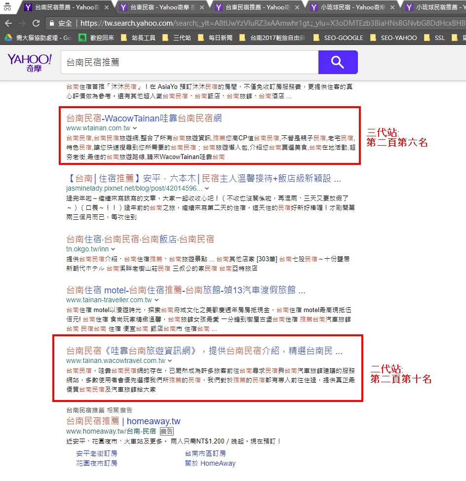The height and width of the screenshot is (481, 466).
Task: Click the www.tainan.wacowtravel.com.tw URL text
Action: [x=116, y=361]
